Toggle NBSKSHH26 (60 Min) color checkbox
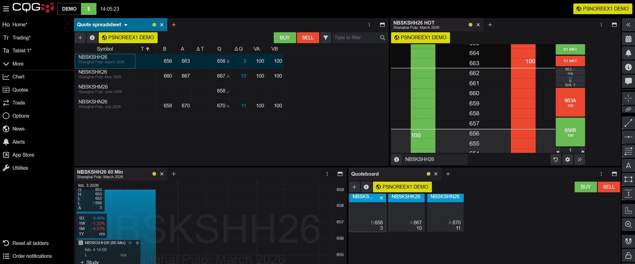The height and width of the screenshot is (264, 635). click(81, 243)
